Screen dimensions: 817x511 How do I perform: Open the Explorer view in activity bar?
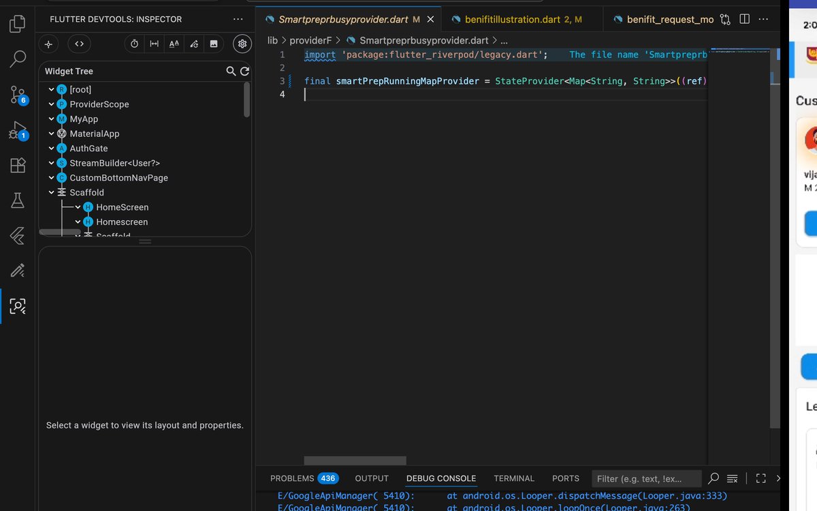click(18, 25)
